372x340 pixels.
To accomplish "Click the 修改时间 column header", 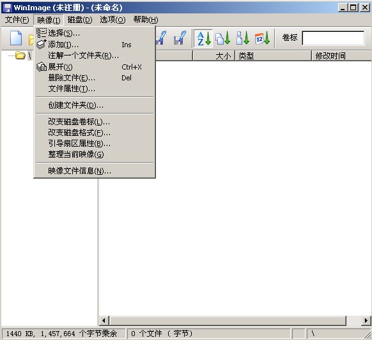I will (341, 56).
